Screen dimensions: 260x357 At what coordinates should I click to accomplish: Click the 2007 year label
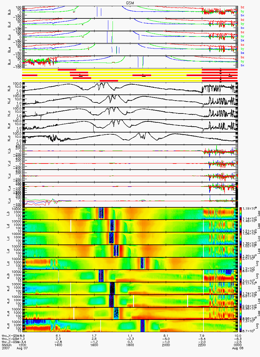5,348
